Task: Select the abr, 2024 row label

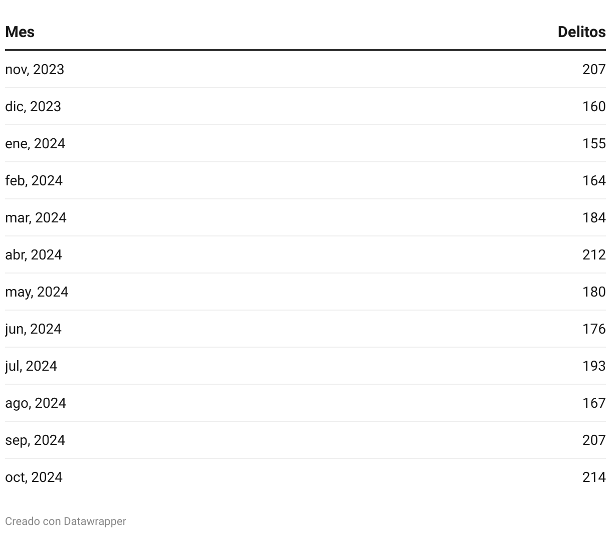Action: (x=34, y=255)
